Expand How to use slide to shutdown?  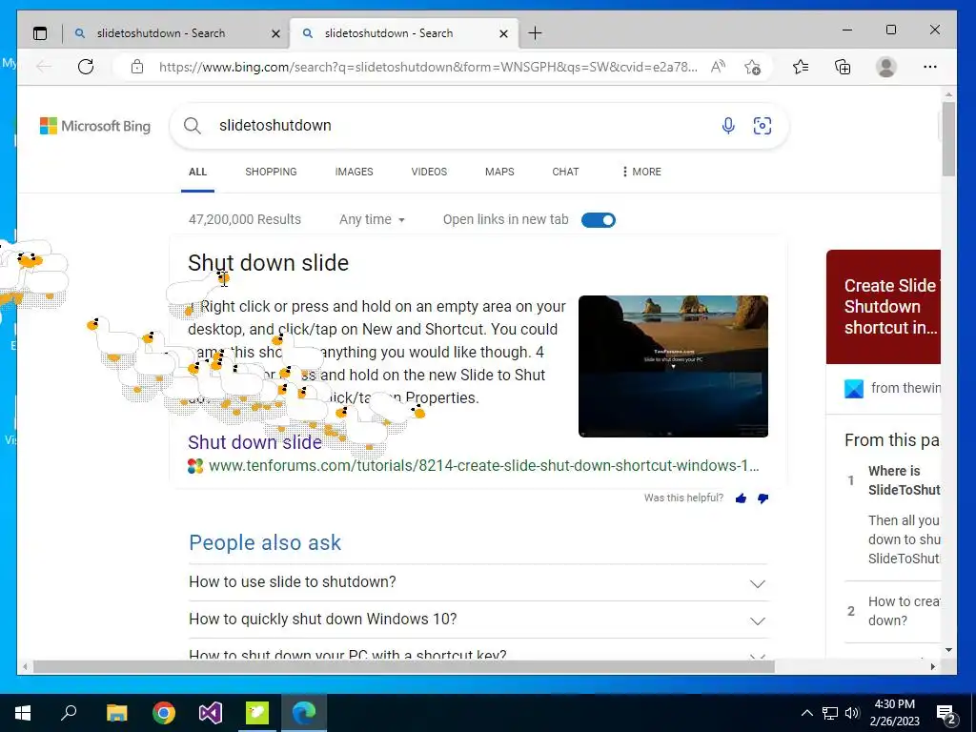coord(478,582)
